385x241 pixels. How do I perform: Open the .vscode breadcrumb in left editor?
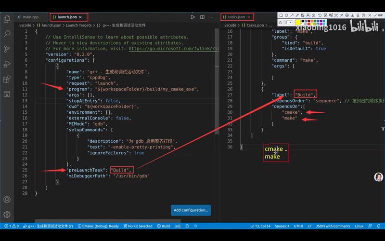(25, 25)
